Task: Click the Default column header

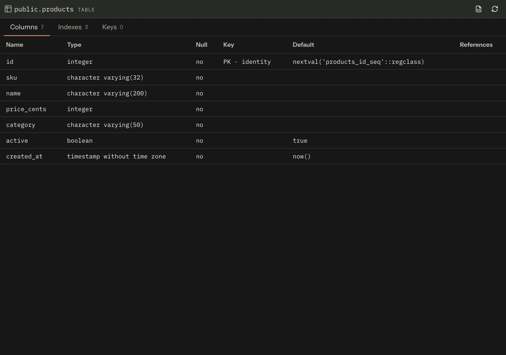Action: (303, 45)
